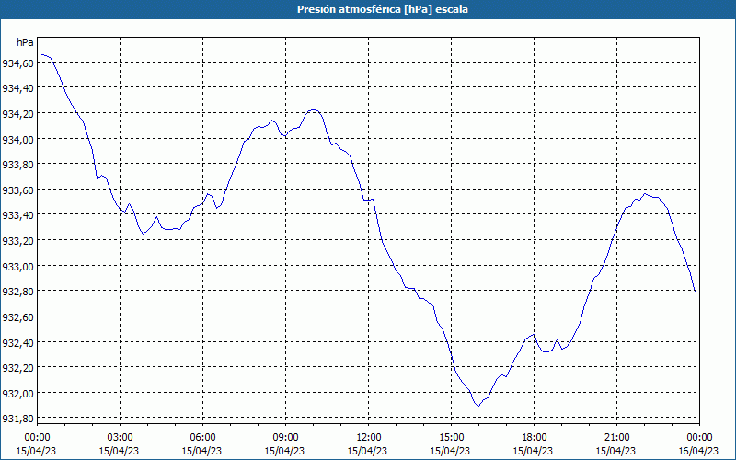Click the 932,80 y-axis value

(17, 291)
